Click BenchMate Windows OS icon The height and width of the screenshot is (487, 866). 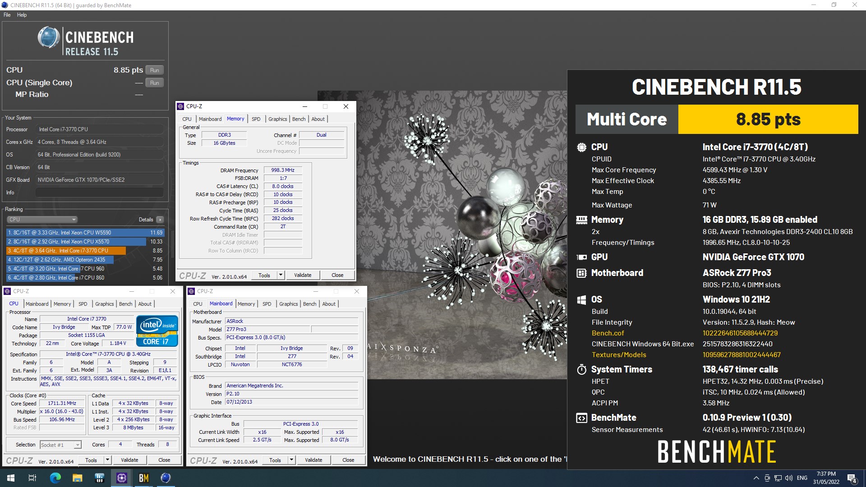[x=581, y=300]
